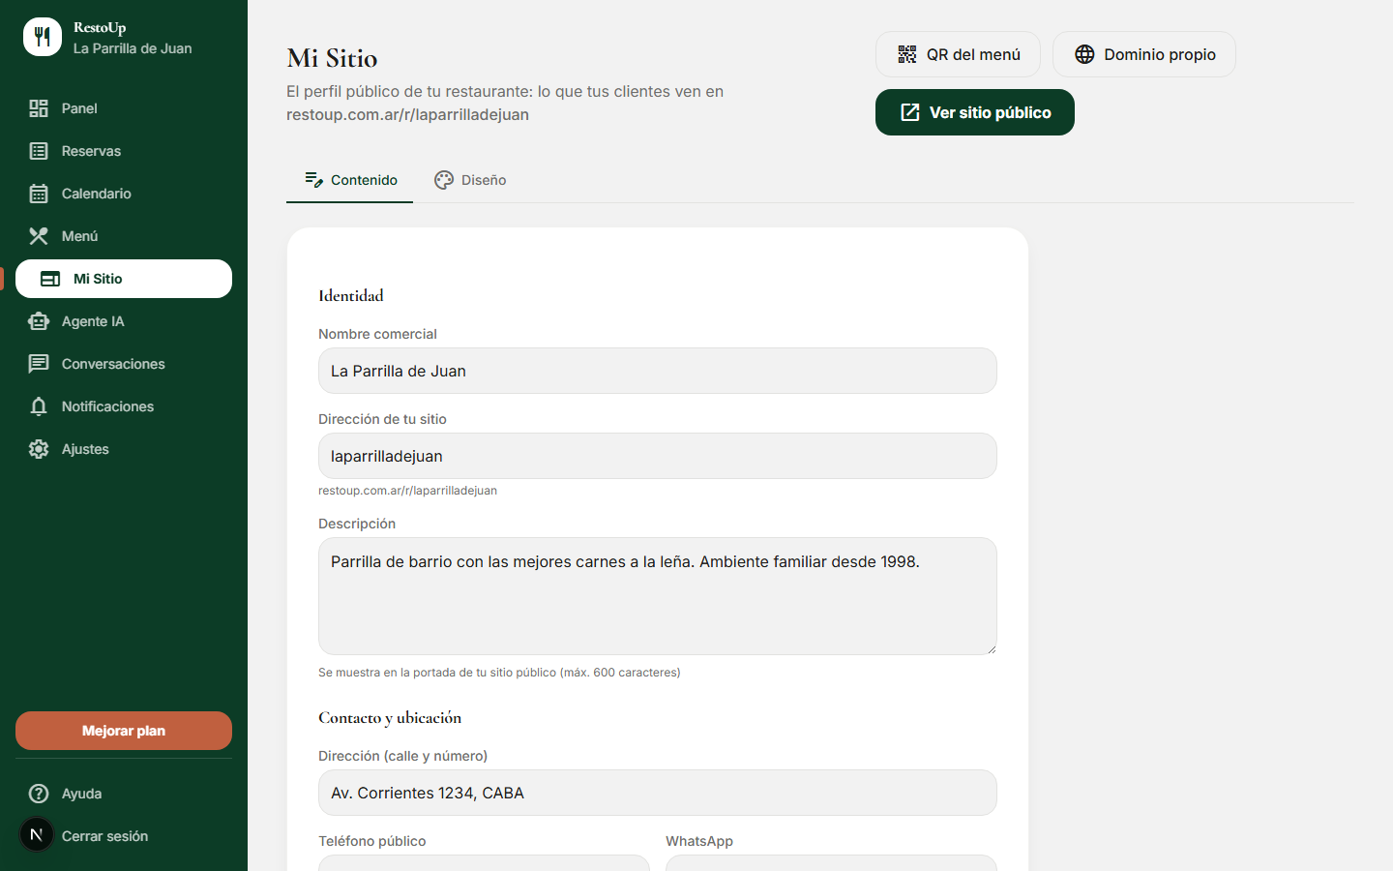Click the N user avatar
Screen dimensions: 1393x871
37,834
